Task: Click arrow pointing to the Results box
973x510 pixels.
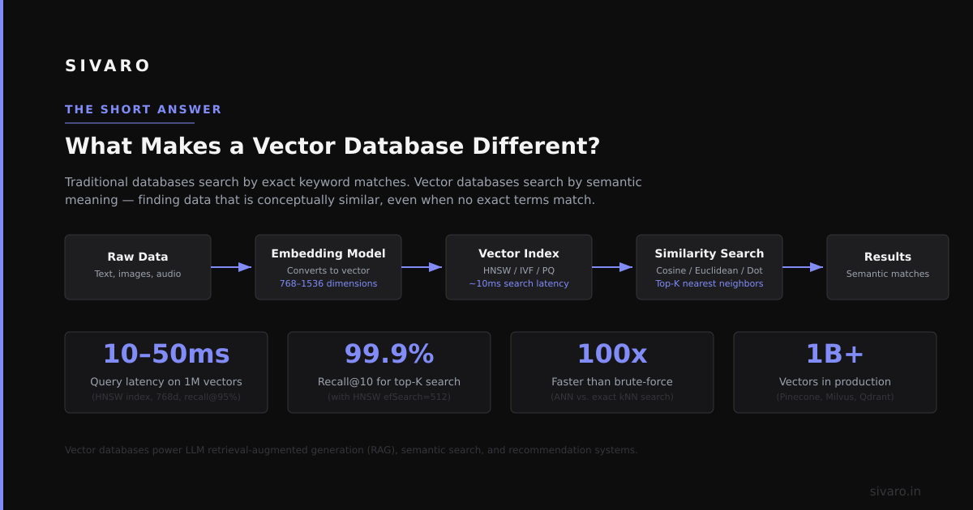Action: [x=804, y=267]
